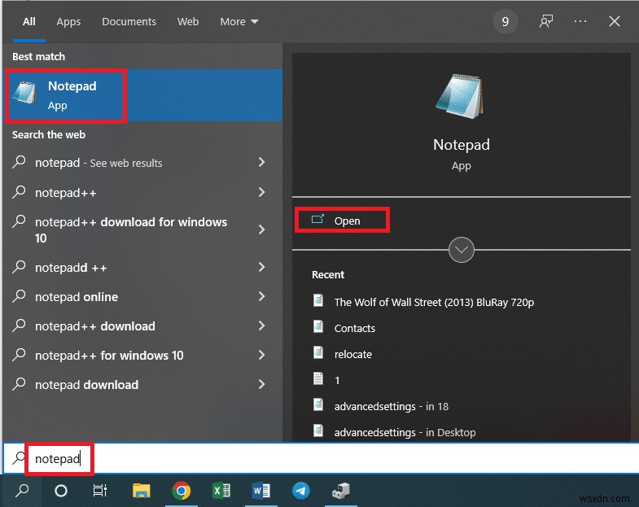Expand arrow for notepad++ for windows 10

point(261,355)
